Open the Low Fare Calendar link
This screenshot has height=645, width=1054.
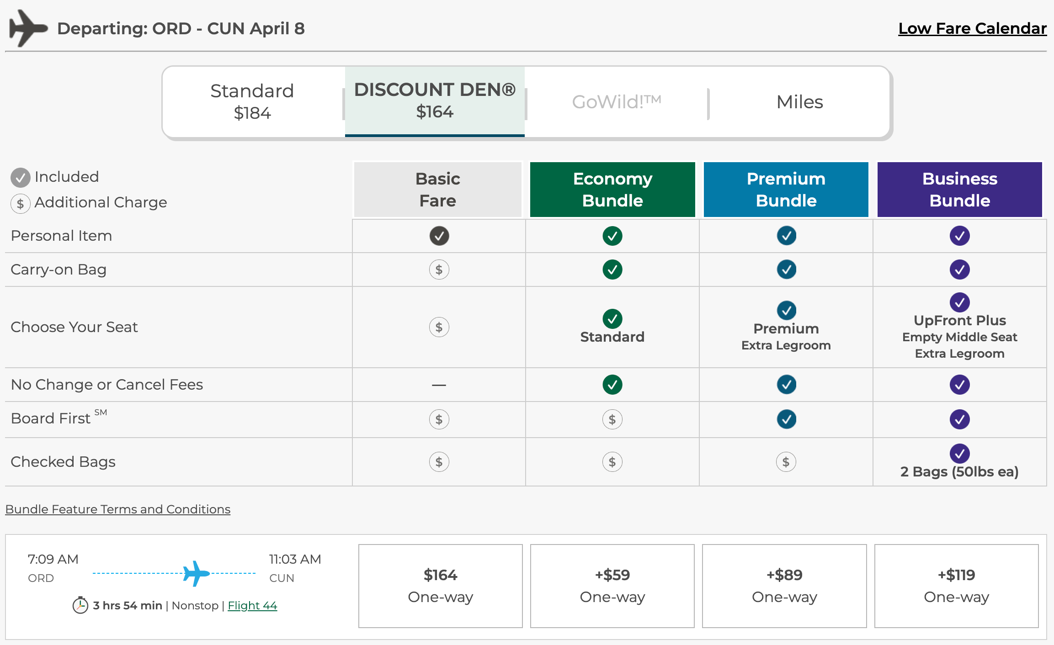point(972,28)
